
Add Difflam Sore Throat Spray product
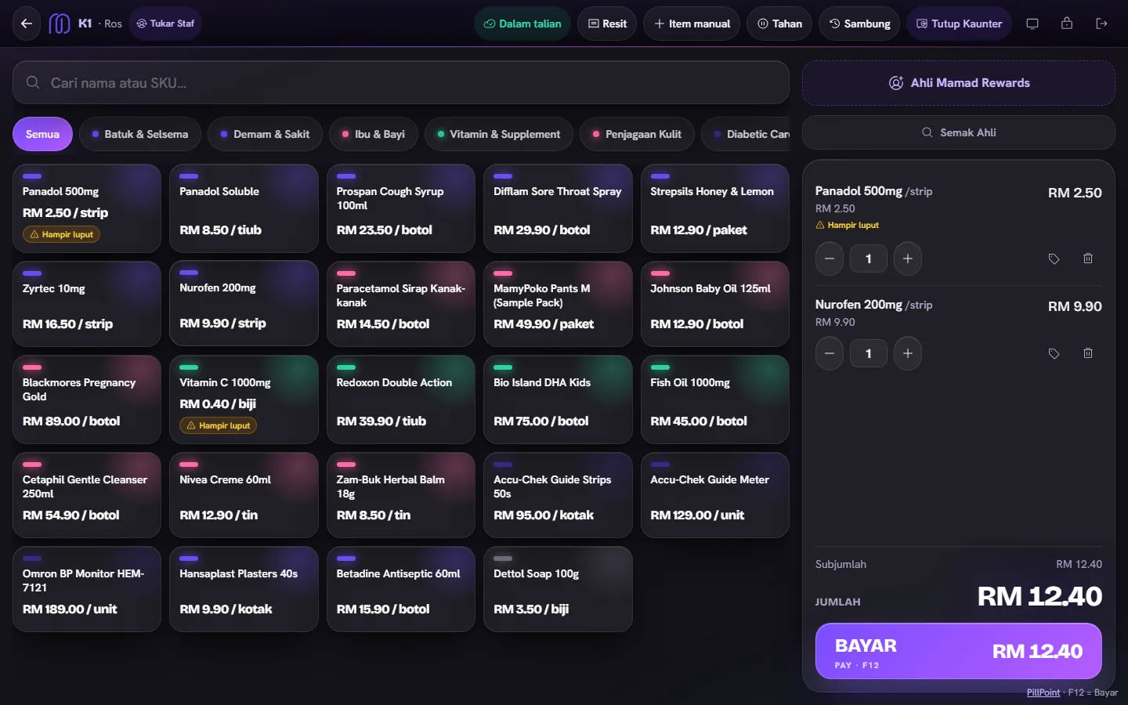point(558,208)
